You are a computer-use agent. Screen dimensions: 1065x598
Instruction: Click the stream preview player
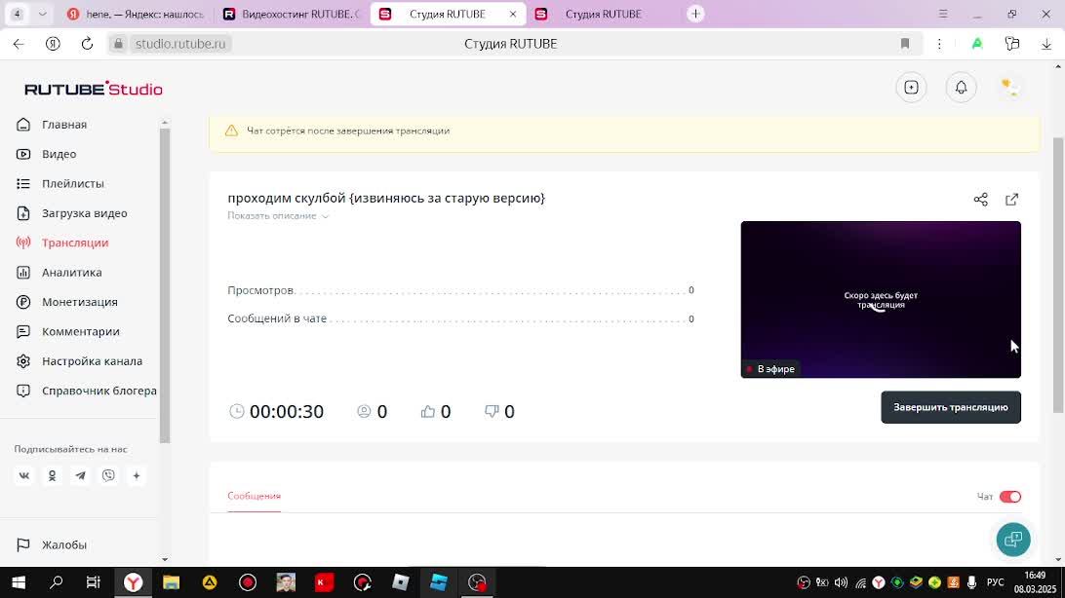(x=881, y=300)
